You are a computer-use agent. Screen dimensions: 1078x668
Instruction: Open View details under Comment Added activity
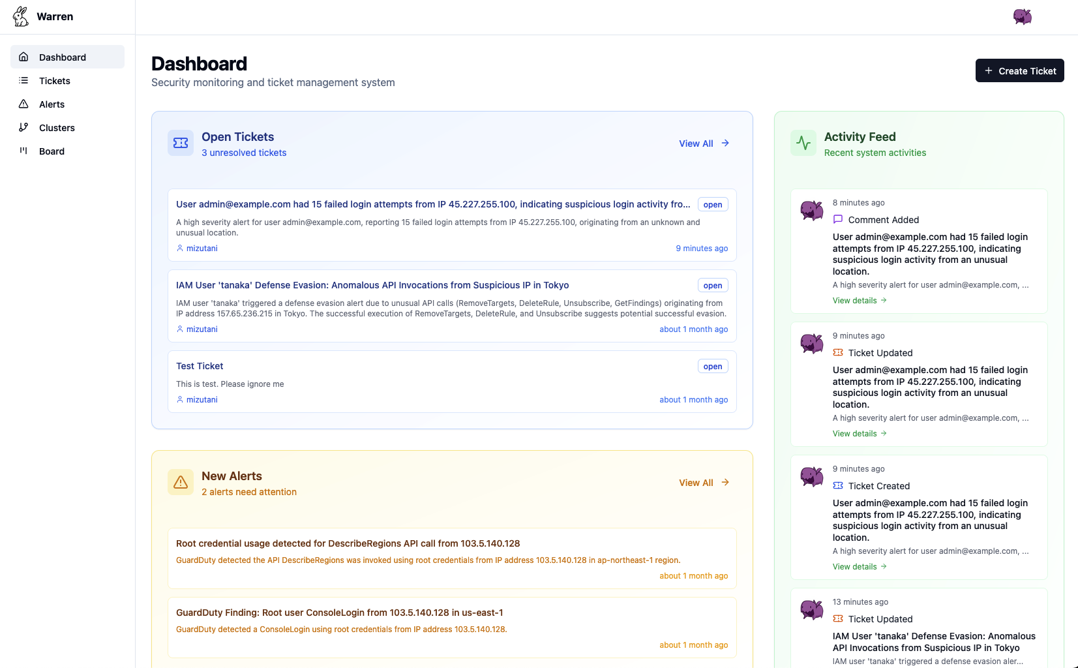click(x=855, y=300)
